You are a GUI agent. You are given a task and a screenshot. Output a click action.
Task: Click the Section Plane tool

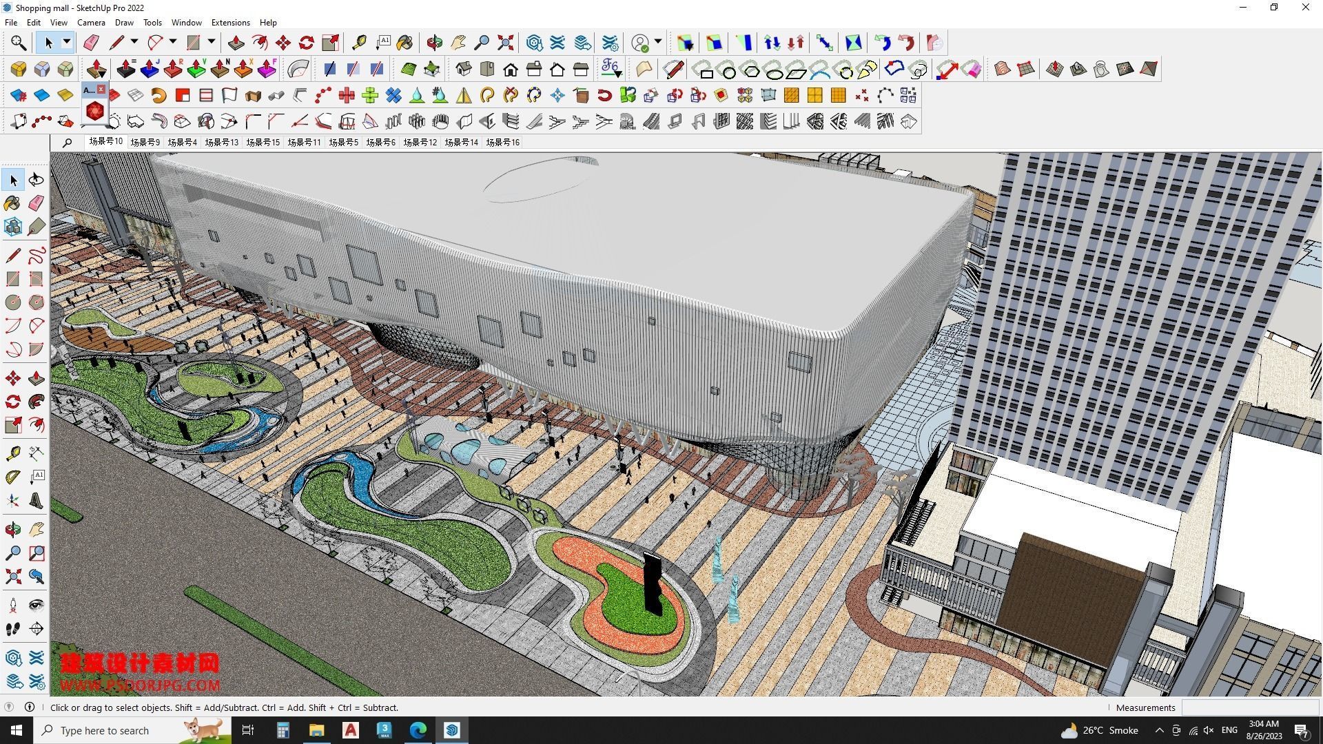[x=37, y=628]
